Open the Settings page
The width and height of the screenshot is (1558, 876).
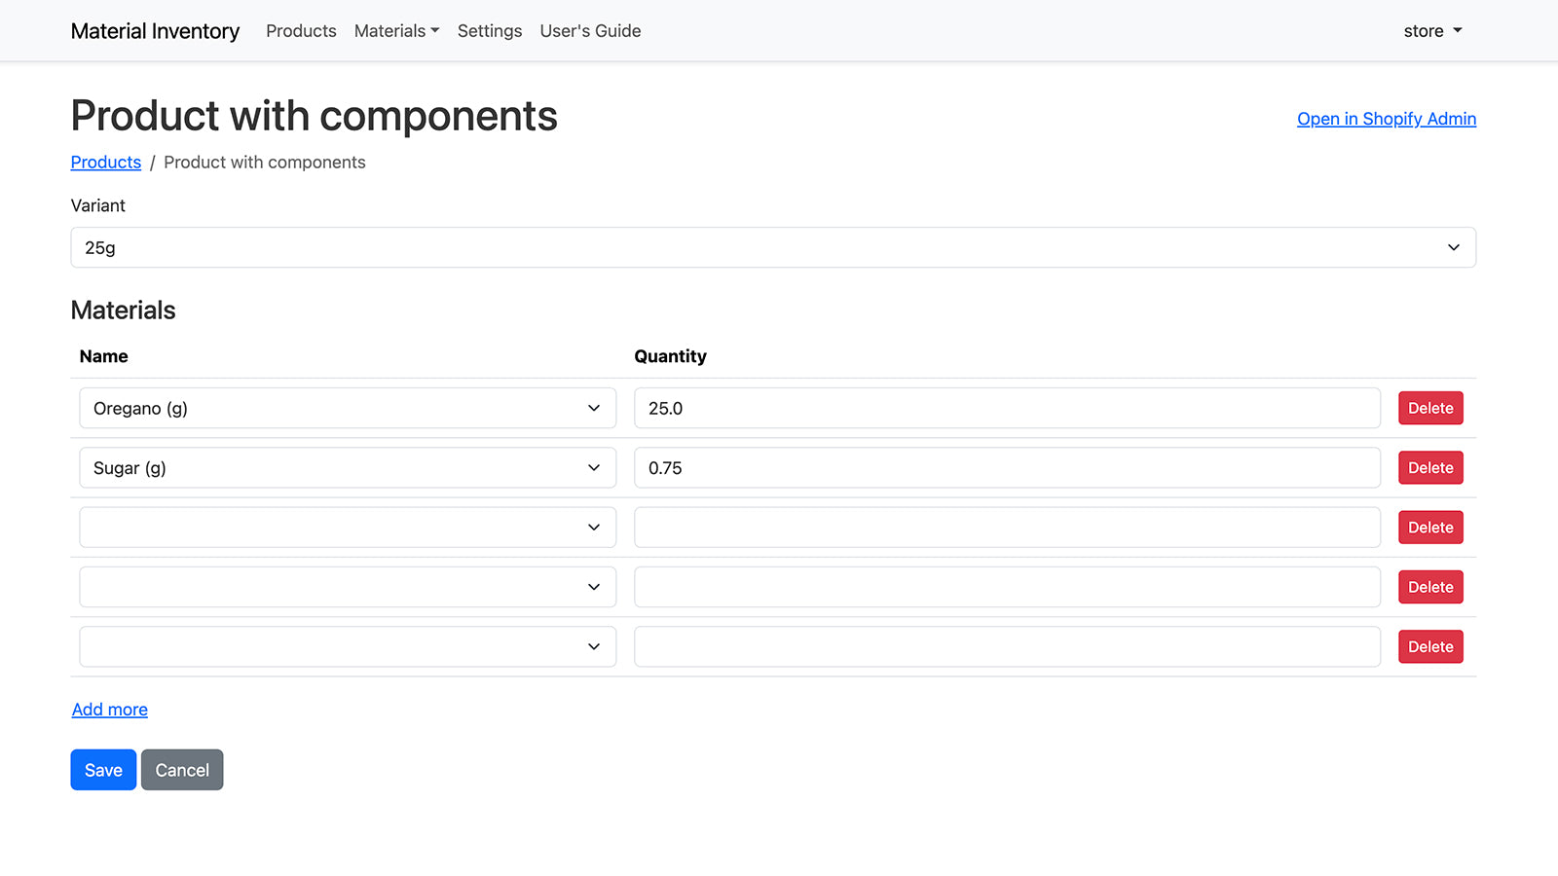(490, 30)
